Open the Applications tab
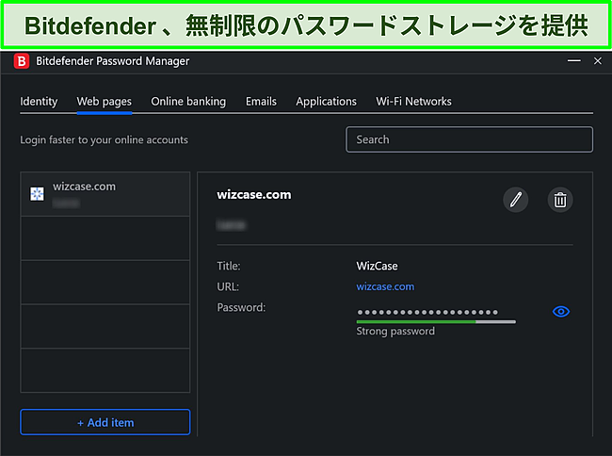 coord(327,102)
